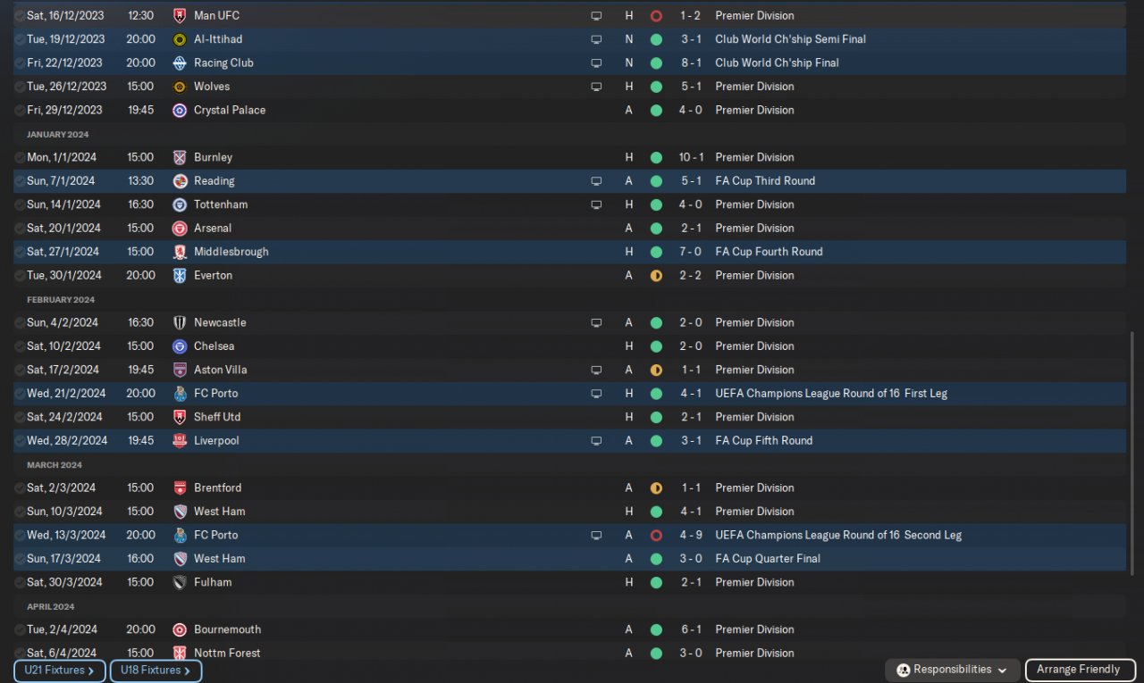Click the FC Porto badge on 21/2/2024
The image size is (1144, 683).
(x=180, y=394)
